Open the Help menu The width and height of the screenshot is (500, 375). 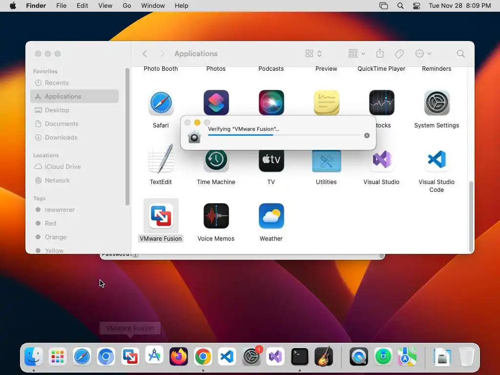[x=182, y=6]
